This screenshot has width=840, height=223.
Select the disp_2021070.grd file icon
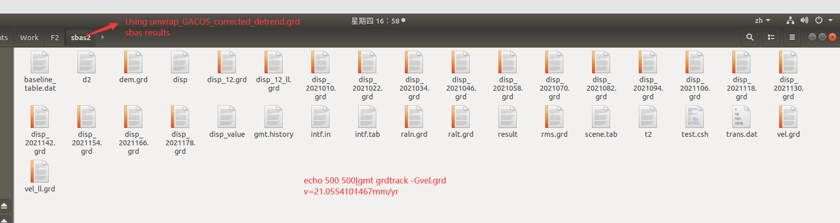click(x=554, y=62)
